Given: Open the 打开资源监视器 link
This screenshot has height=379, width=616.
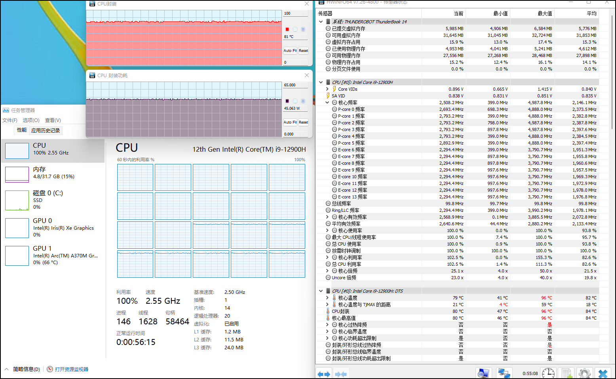Looking at the screenshot, I should pyautogui.click(x=71, y=369).
